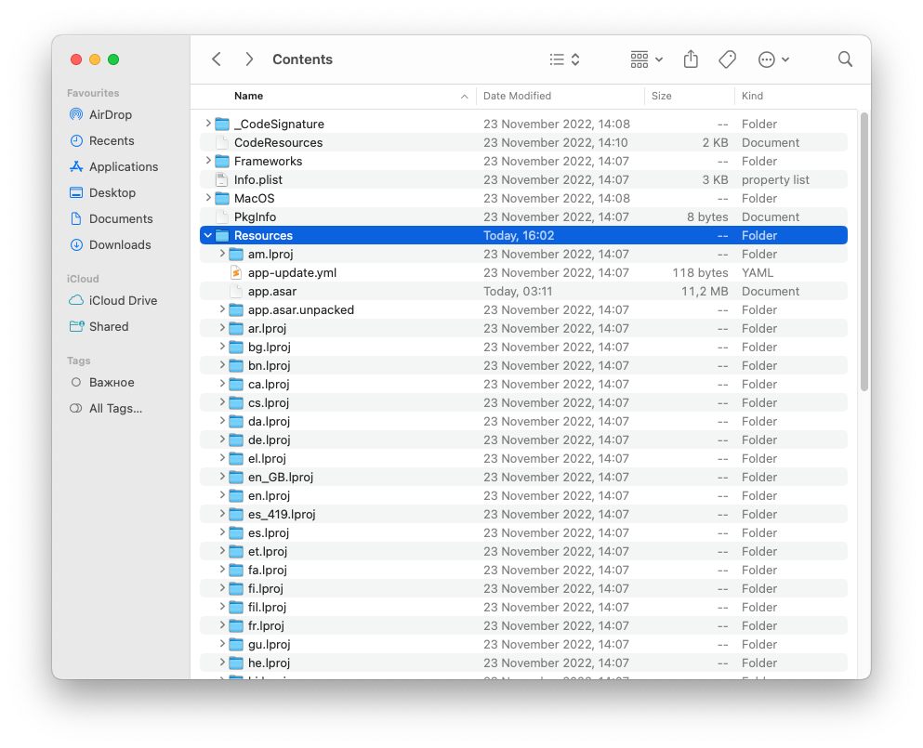This screenshot has width=923, height=748.
Task: Expand the cs.lproj folder
Action: [x=222, y=402]
